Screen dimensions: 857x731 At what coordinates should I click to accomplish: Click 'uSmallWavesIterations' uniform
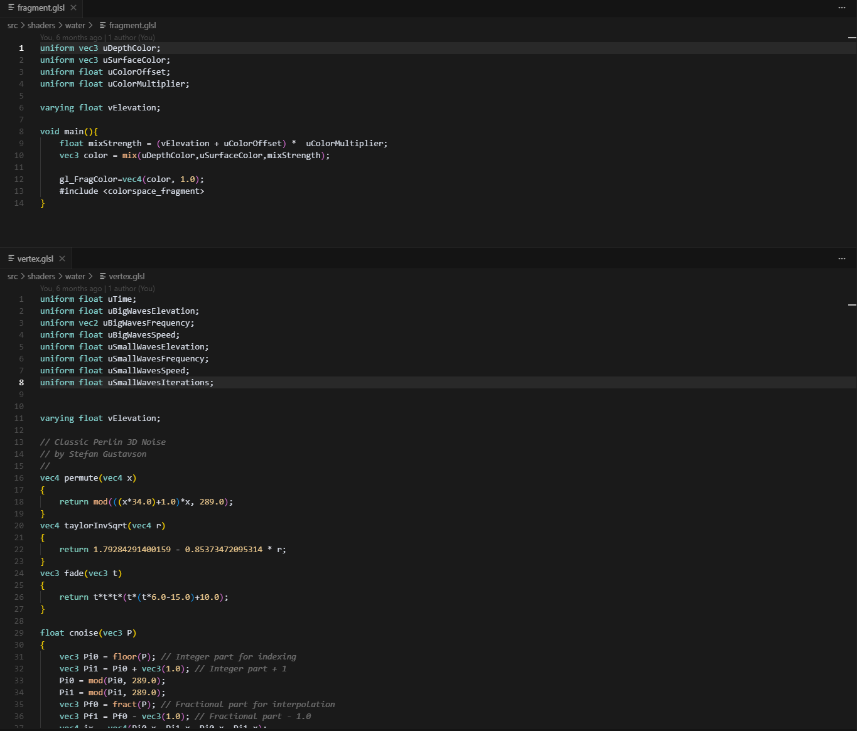[x=159, y=383]
